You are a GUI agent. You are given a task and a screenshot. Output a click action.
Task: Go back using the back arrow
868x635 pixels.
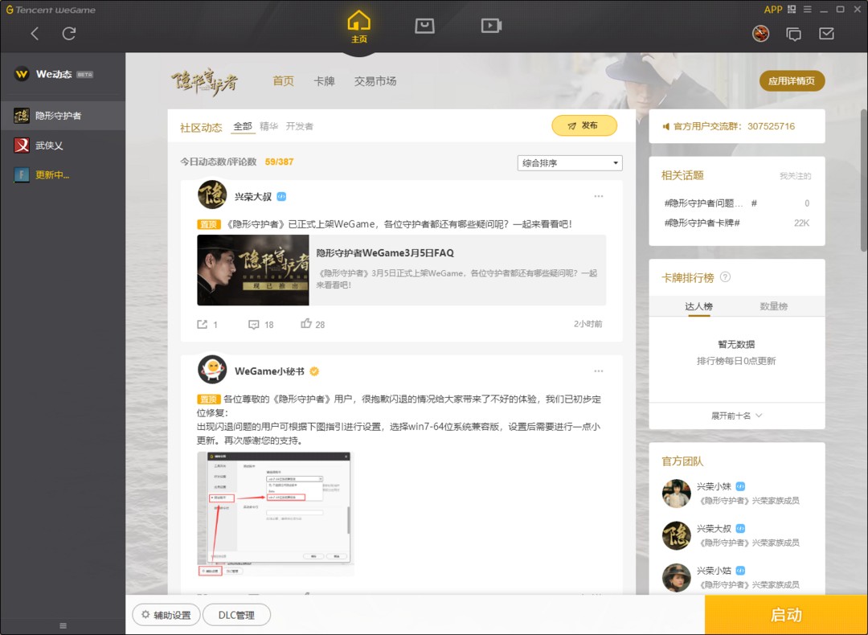coord(35,34)
